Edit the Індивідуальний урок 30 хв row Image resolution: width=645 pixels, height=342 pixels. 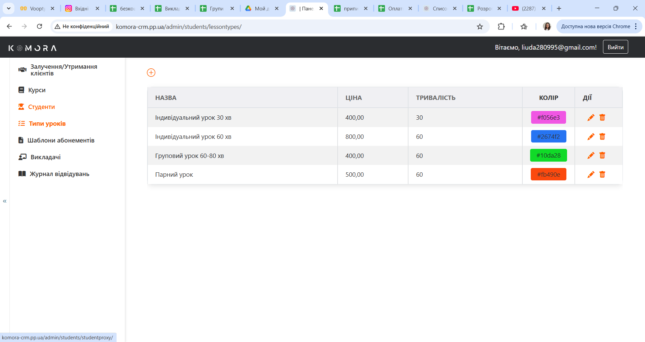pyautogui.click(x=591, y=118)
